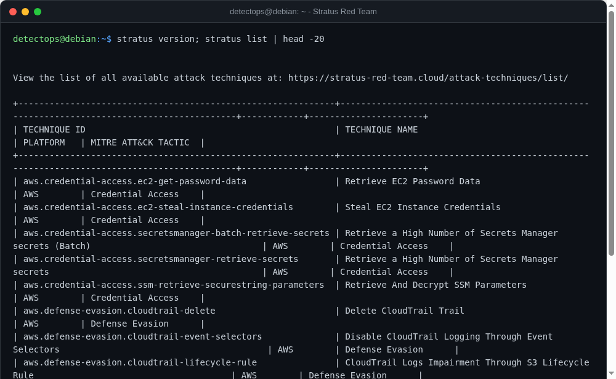616x379 pixels.
Task: Click 'Credential Access' under ssm-retrieve-securestring-parameters row
Action: click(x=135, y=298)
